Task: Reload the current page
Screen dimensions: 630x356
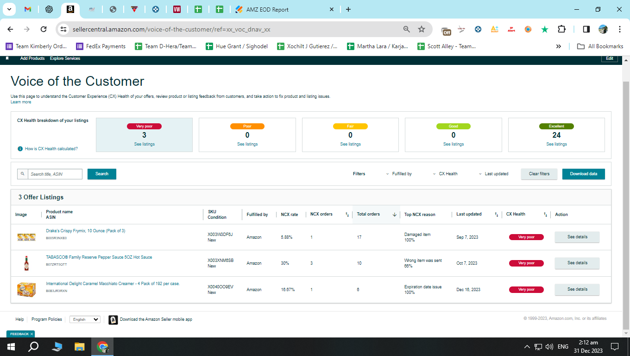Action: coord(44,29)
